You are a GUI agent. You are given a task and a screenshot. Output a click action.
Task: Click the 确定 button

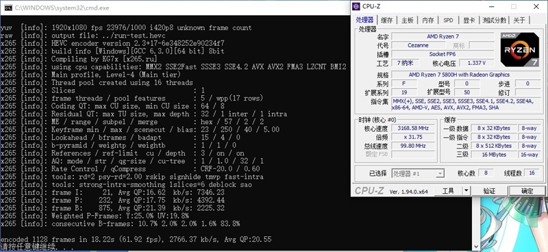click(527, 191)
